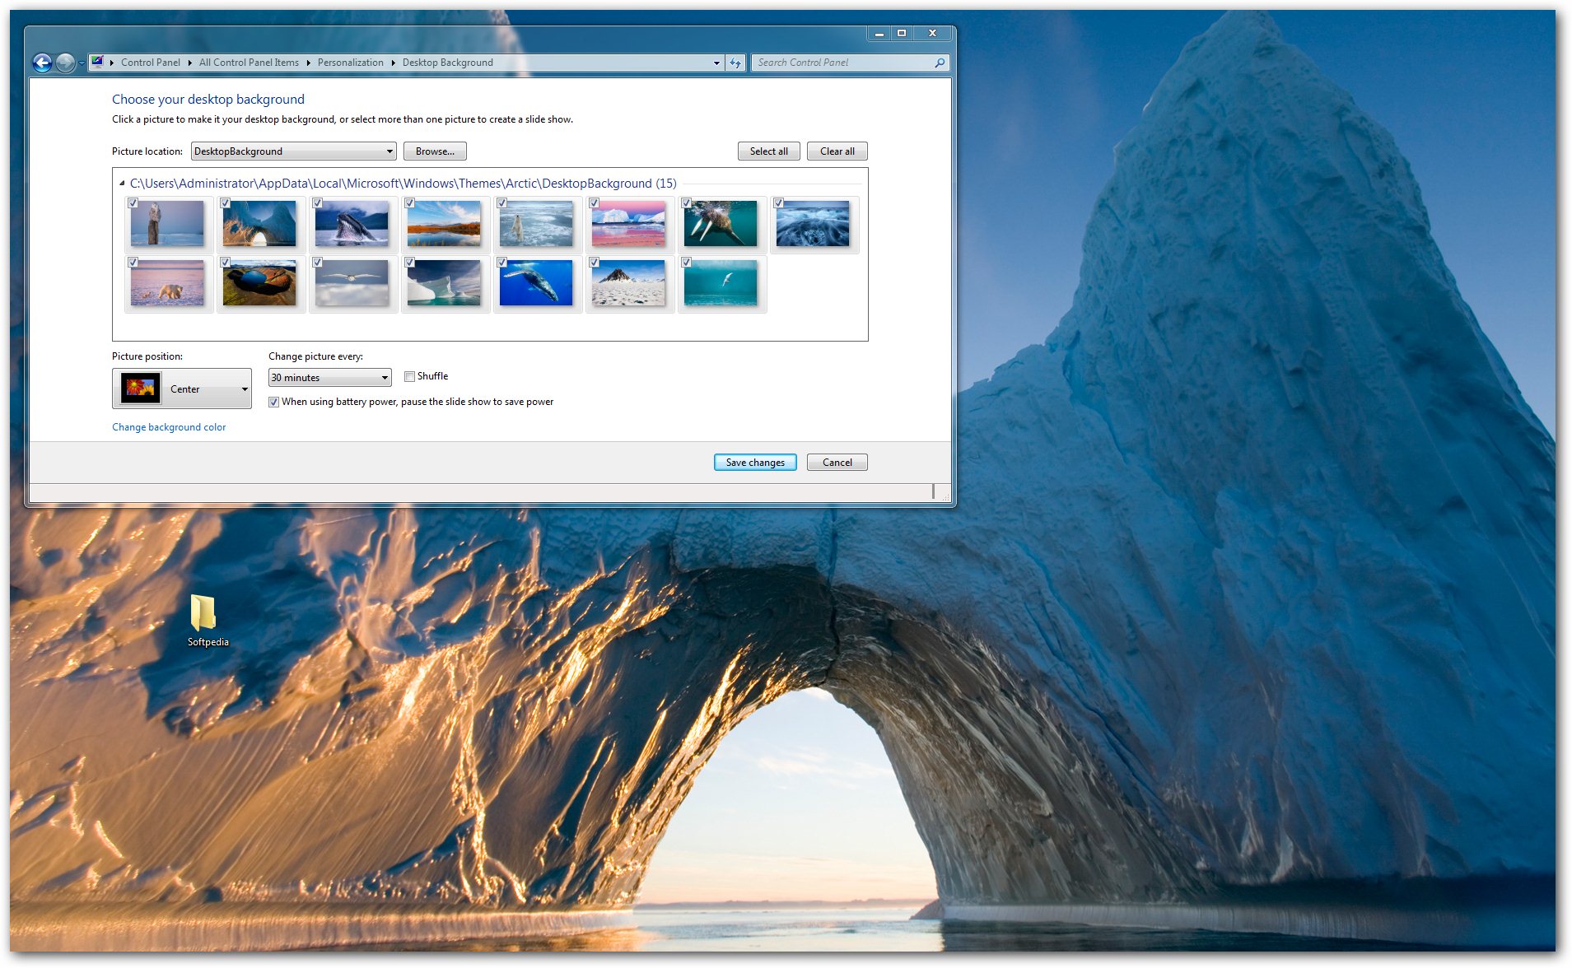Open recent pages dropdown arrow
Viewport: 1572px width, 968px height.
[x=82, y=63]
